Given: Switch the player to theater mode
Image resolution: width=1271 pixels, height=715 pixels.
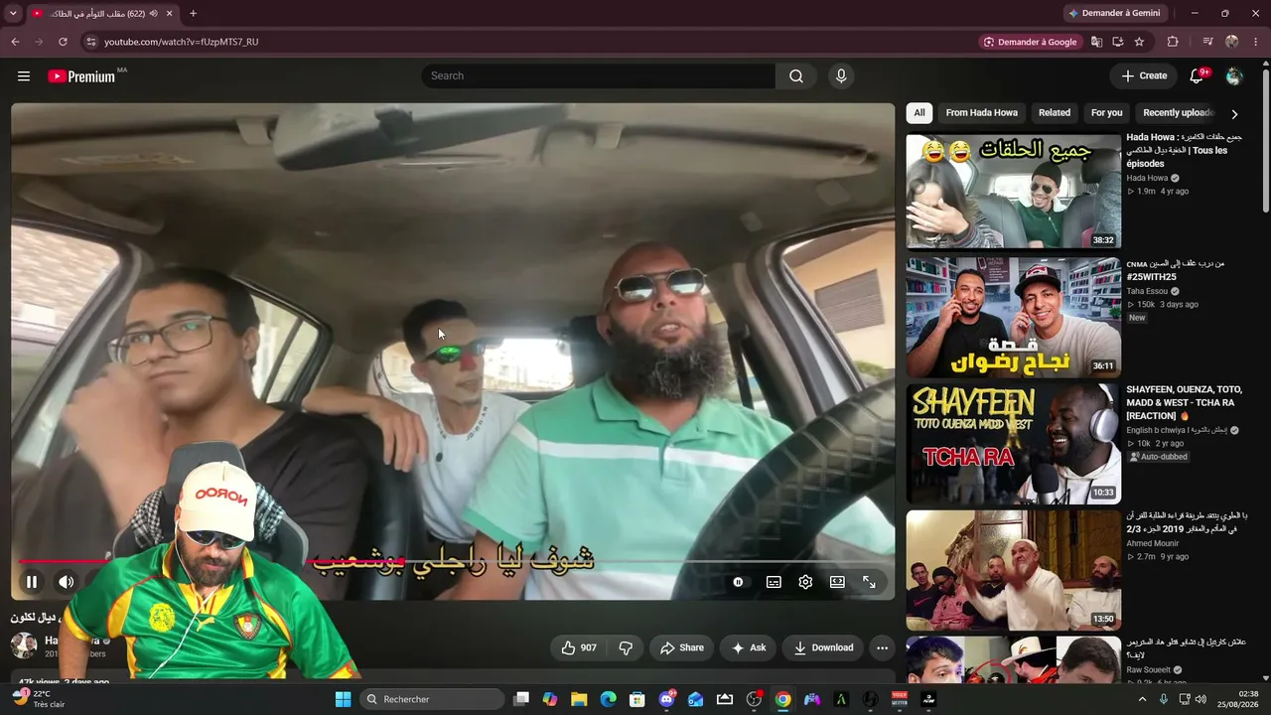Looking at the screenshot, I should click(837, 582).
